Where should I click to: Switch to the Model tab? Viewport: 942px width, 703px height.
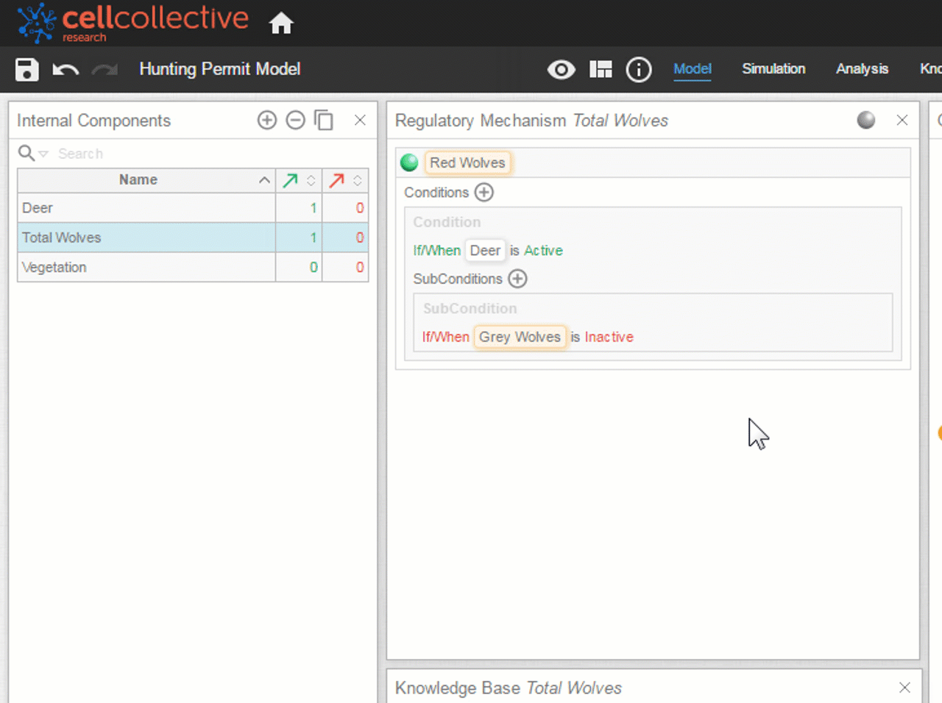pyautogui.click(x=693, y=68)
